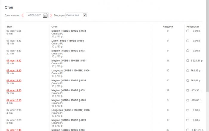Image resolution: width=209 pixels, height=131 pixels.
Task: Open the calendar date picker icon
Action: point(45,16)
